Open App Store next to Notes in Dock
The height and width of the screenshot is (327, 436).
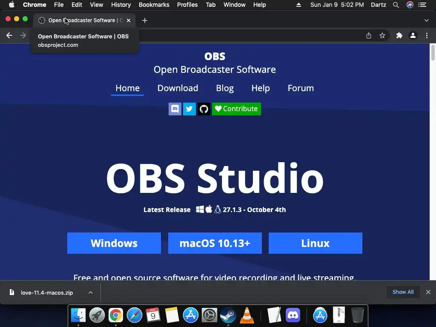190,315
